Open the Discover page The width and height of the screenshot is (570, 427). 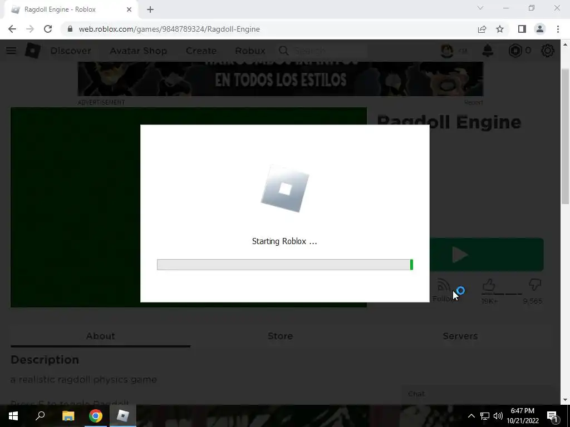[71, 51]
